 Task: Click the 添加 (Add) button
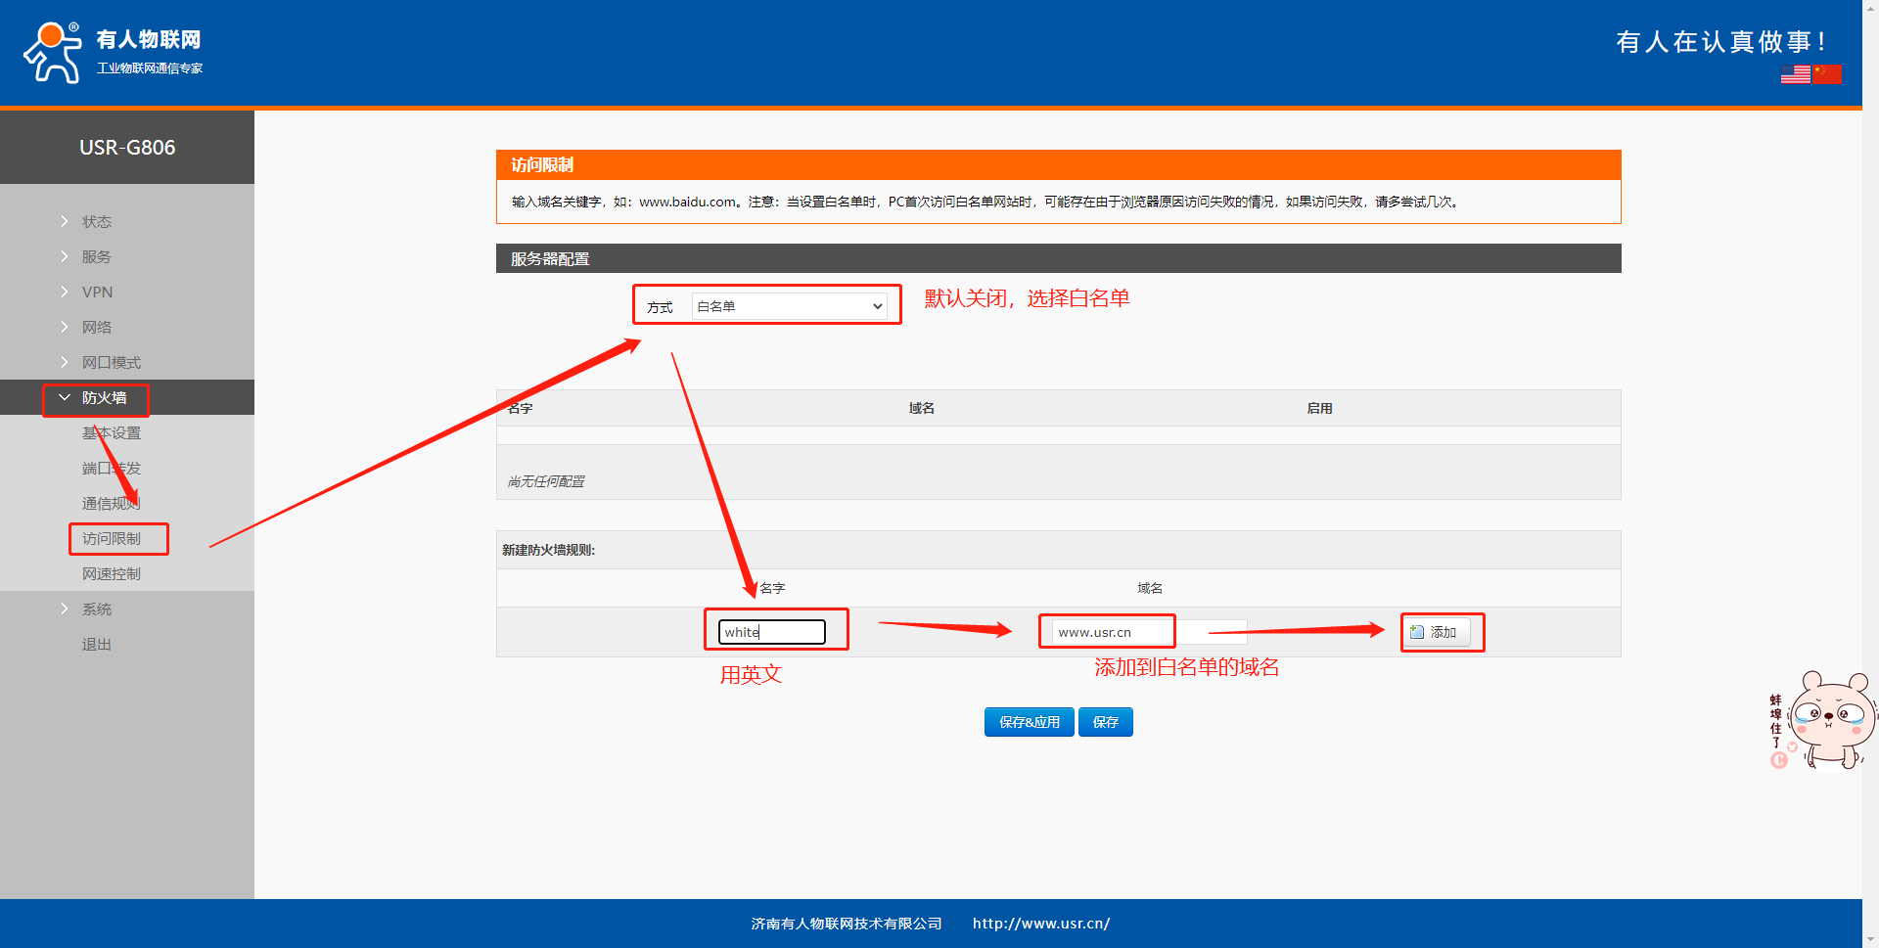1435,632
